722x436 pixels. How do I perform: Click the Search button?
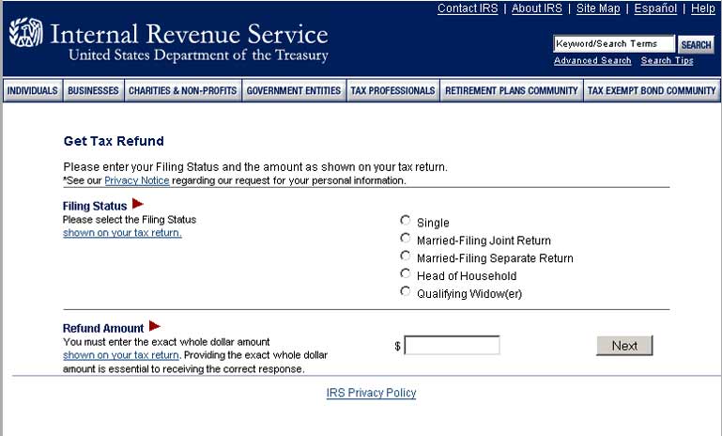pyautogui.click(x=696, y=44)
